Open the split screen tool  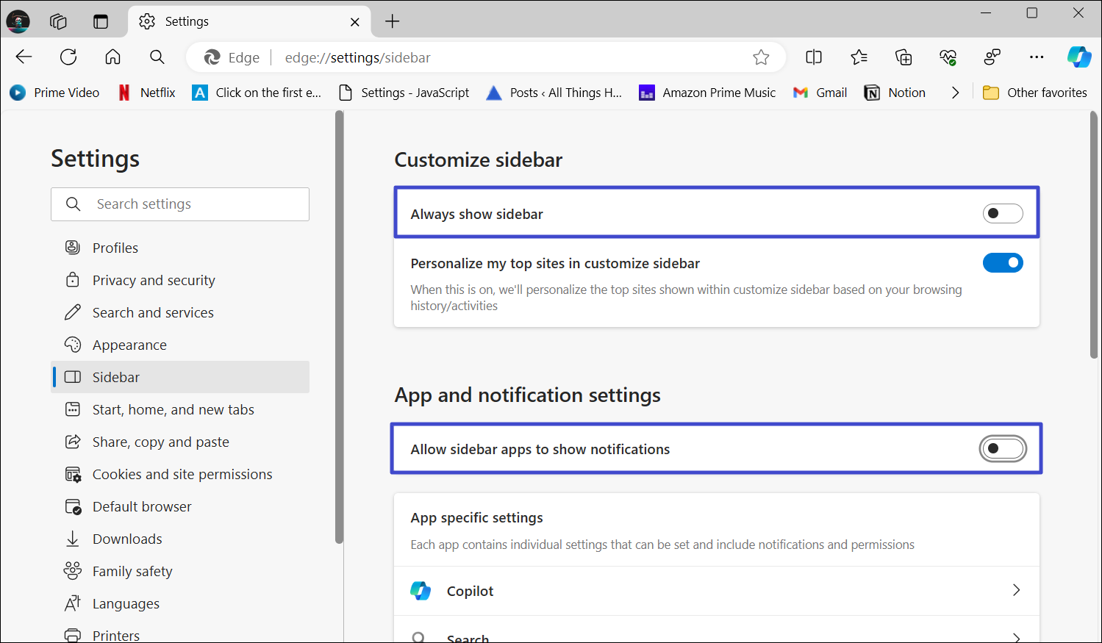click(x=814, y=57)
